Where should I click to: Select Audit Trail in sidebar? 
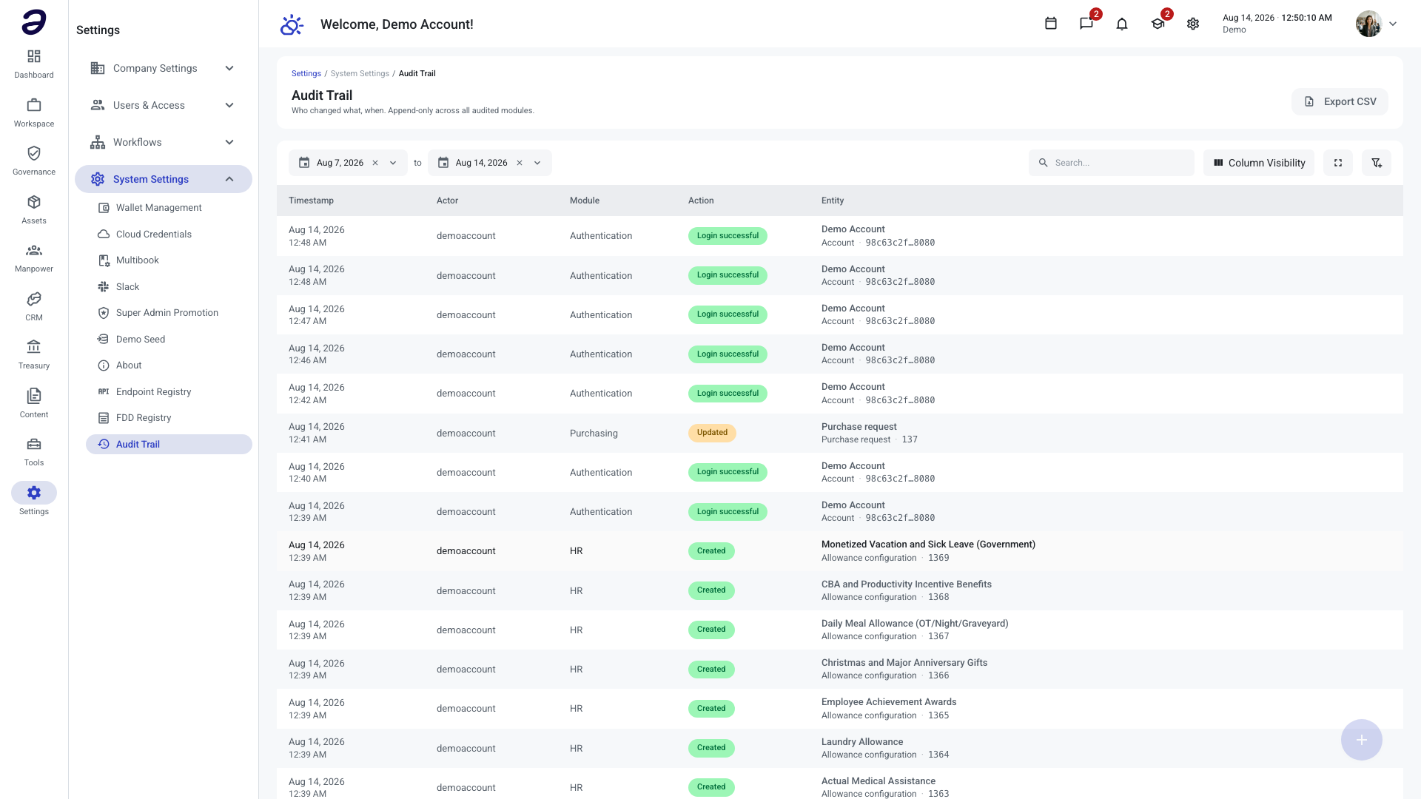tap(169, 444)
